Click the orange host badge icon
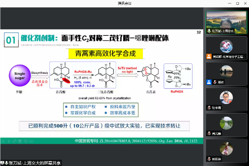 (209, 56)
